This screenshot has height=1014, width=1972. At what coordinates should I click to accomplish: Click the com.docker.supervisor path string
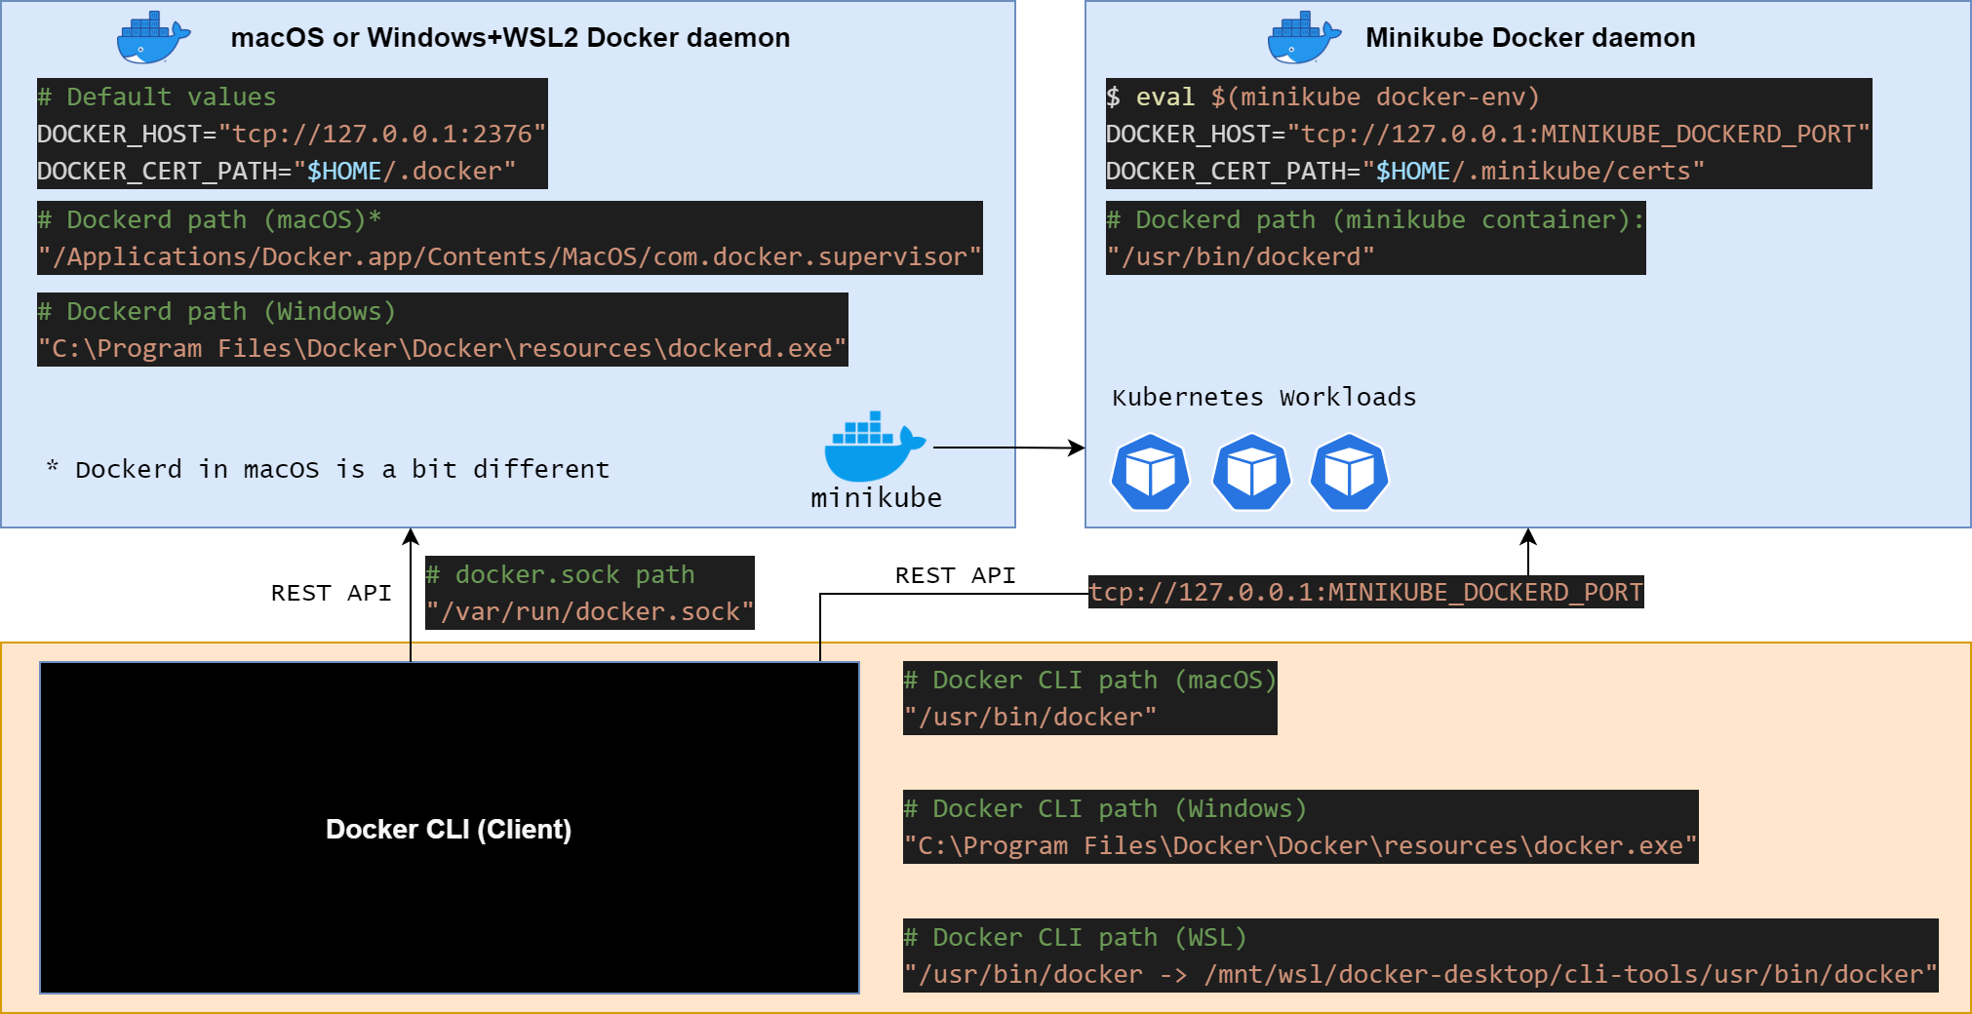point(509,256)
